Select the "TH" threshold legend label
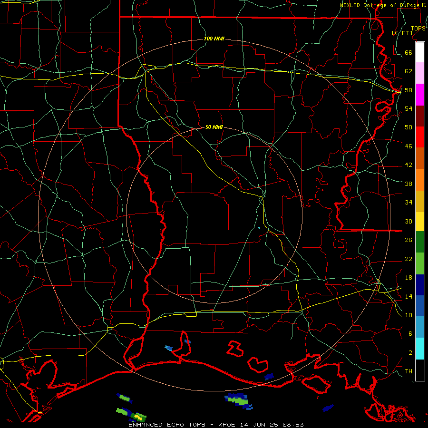This screenshot has width=428, height=428. tap(409, 371)
